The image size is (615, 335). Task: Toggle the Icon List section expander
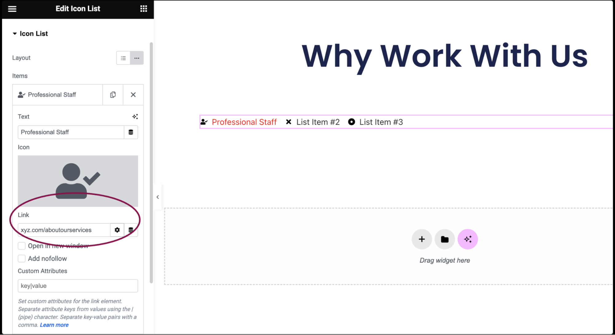(x=15, y=34)
